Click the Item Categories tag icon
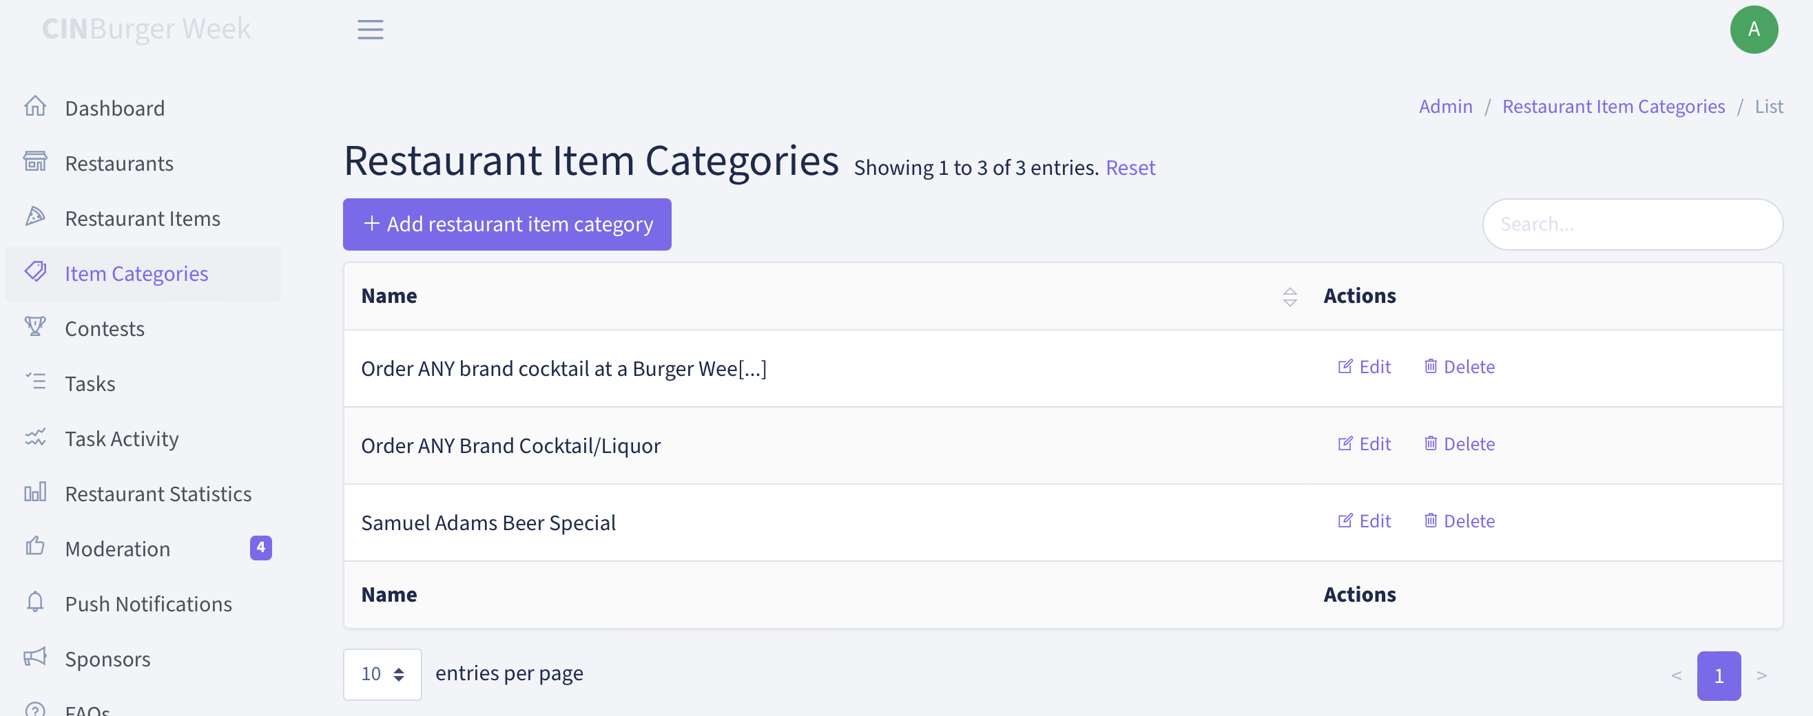The height and width of the screenshot is (716, 1813). 35,271
